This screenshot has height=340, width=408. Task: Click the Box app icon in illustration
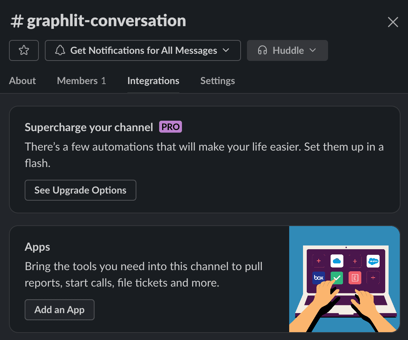318,278
